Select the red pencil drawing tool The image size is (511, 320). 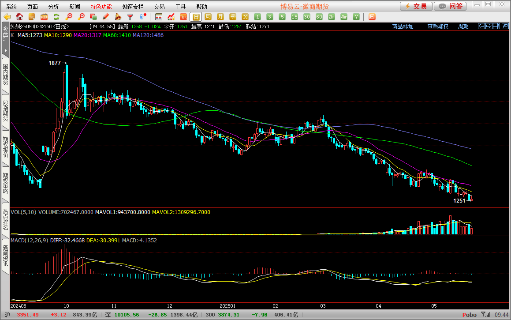coord(105,17)
